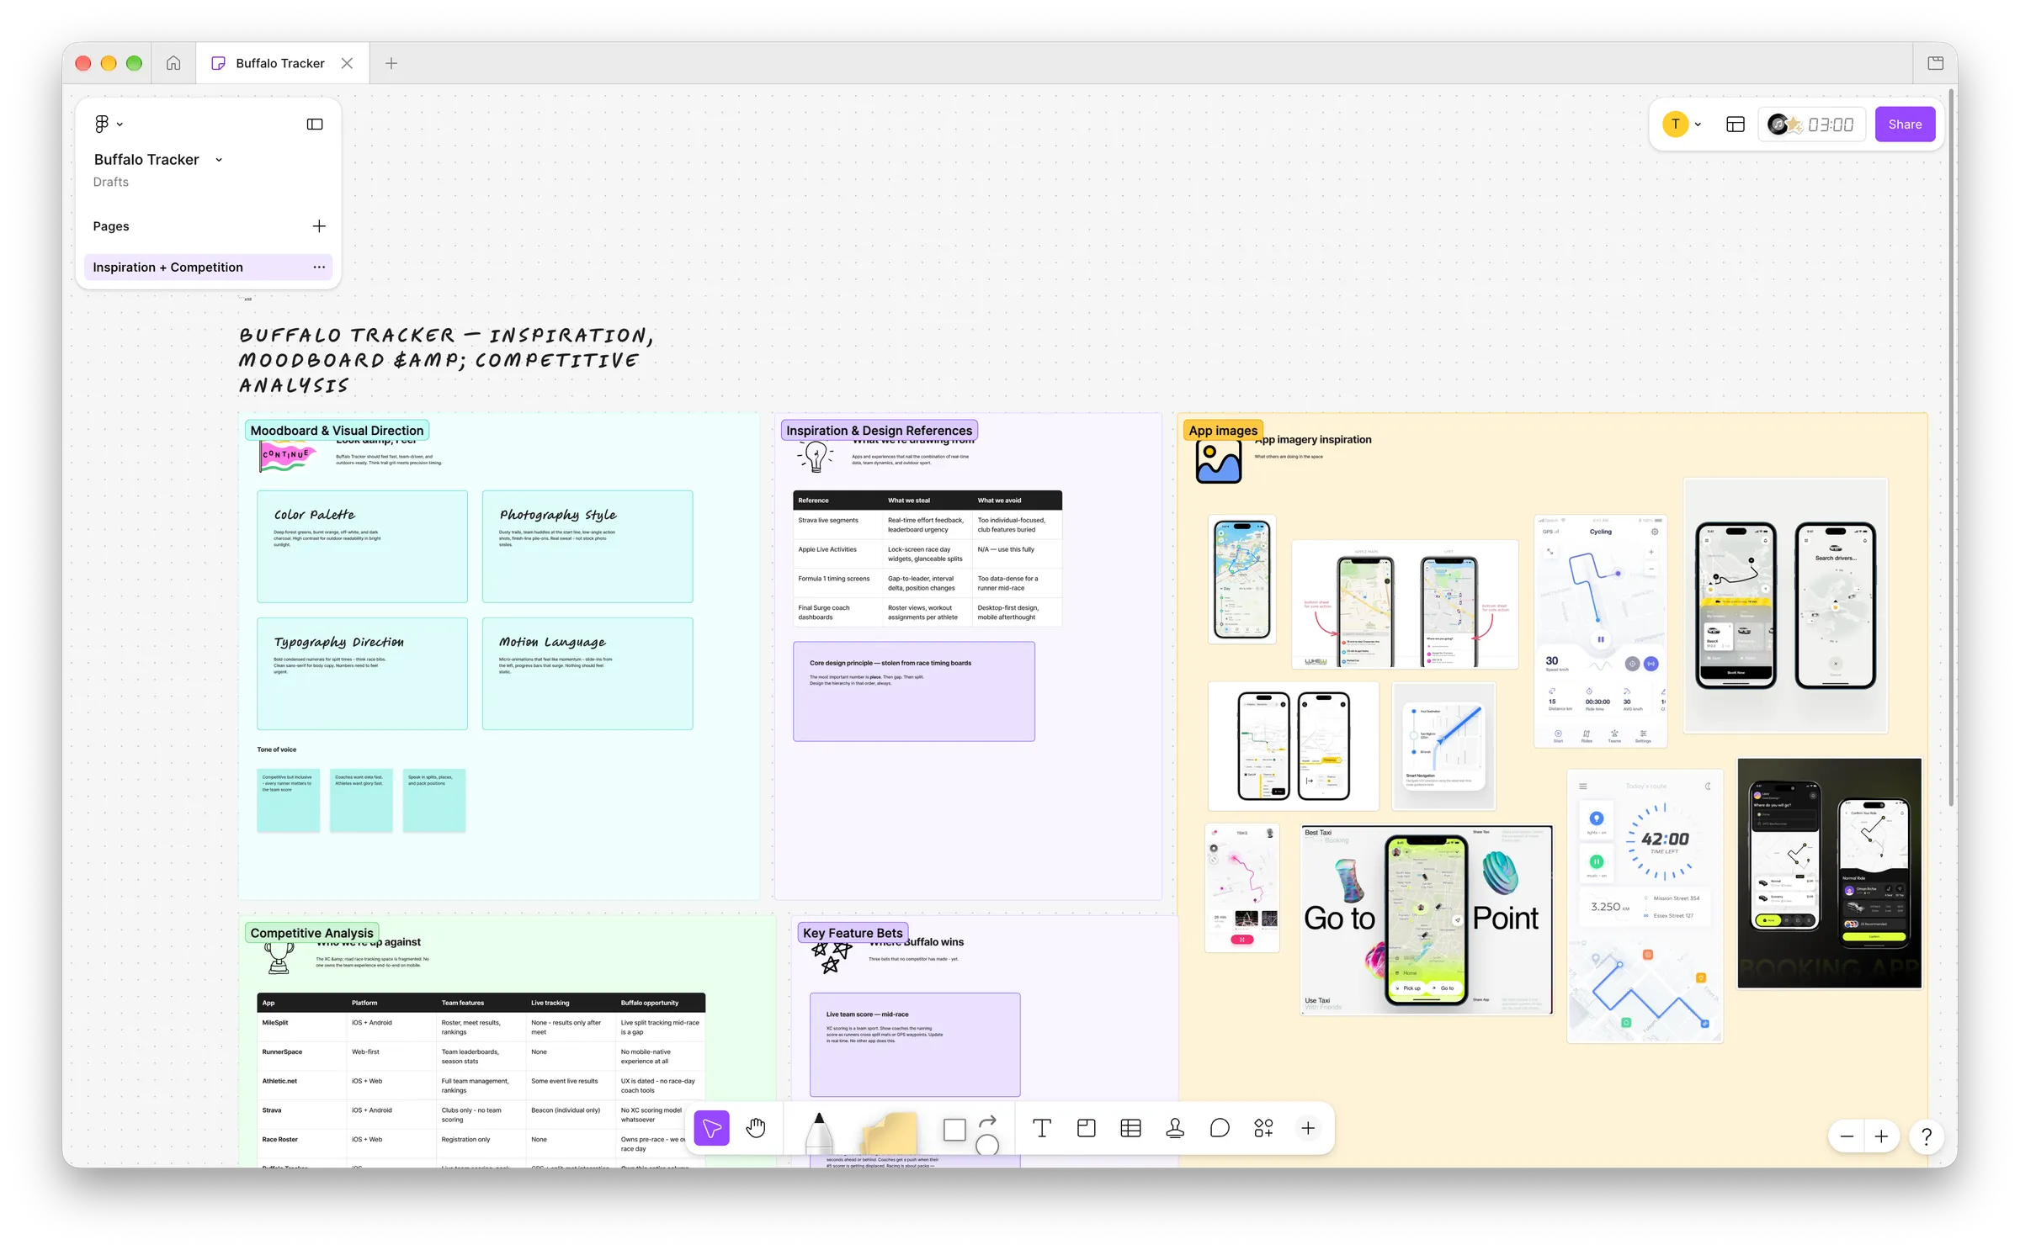Select the dark Booking App image
2020x1250 pixels.
pyautogui.click(x=1829, y=873)
